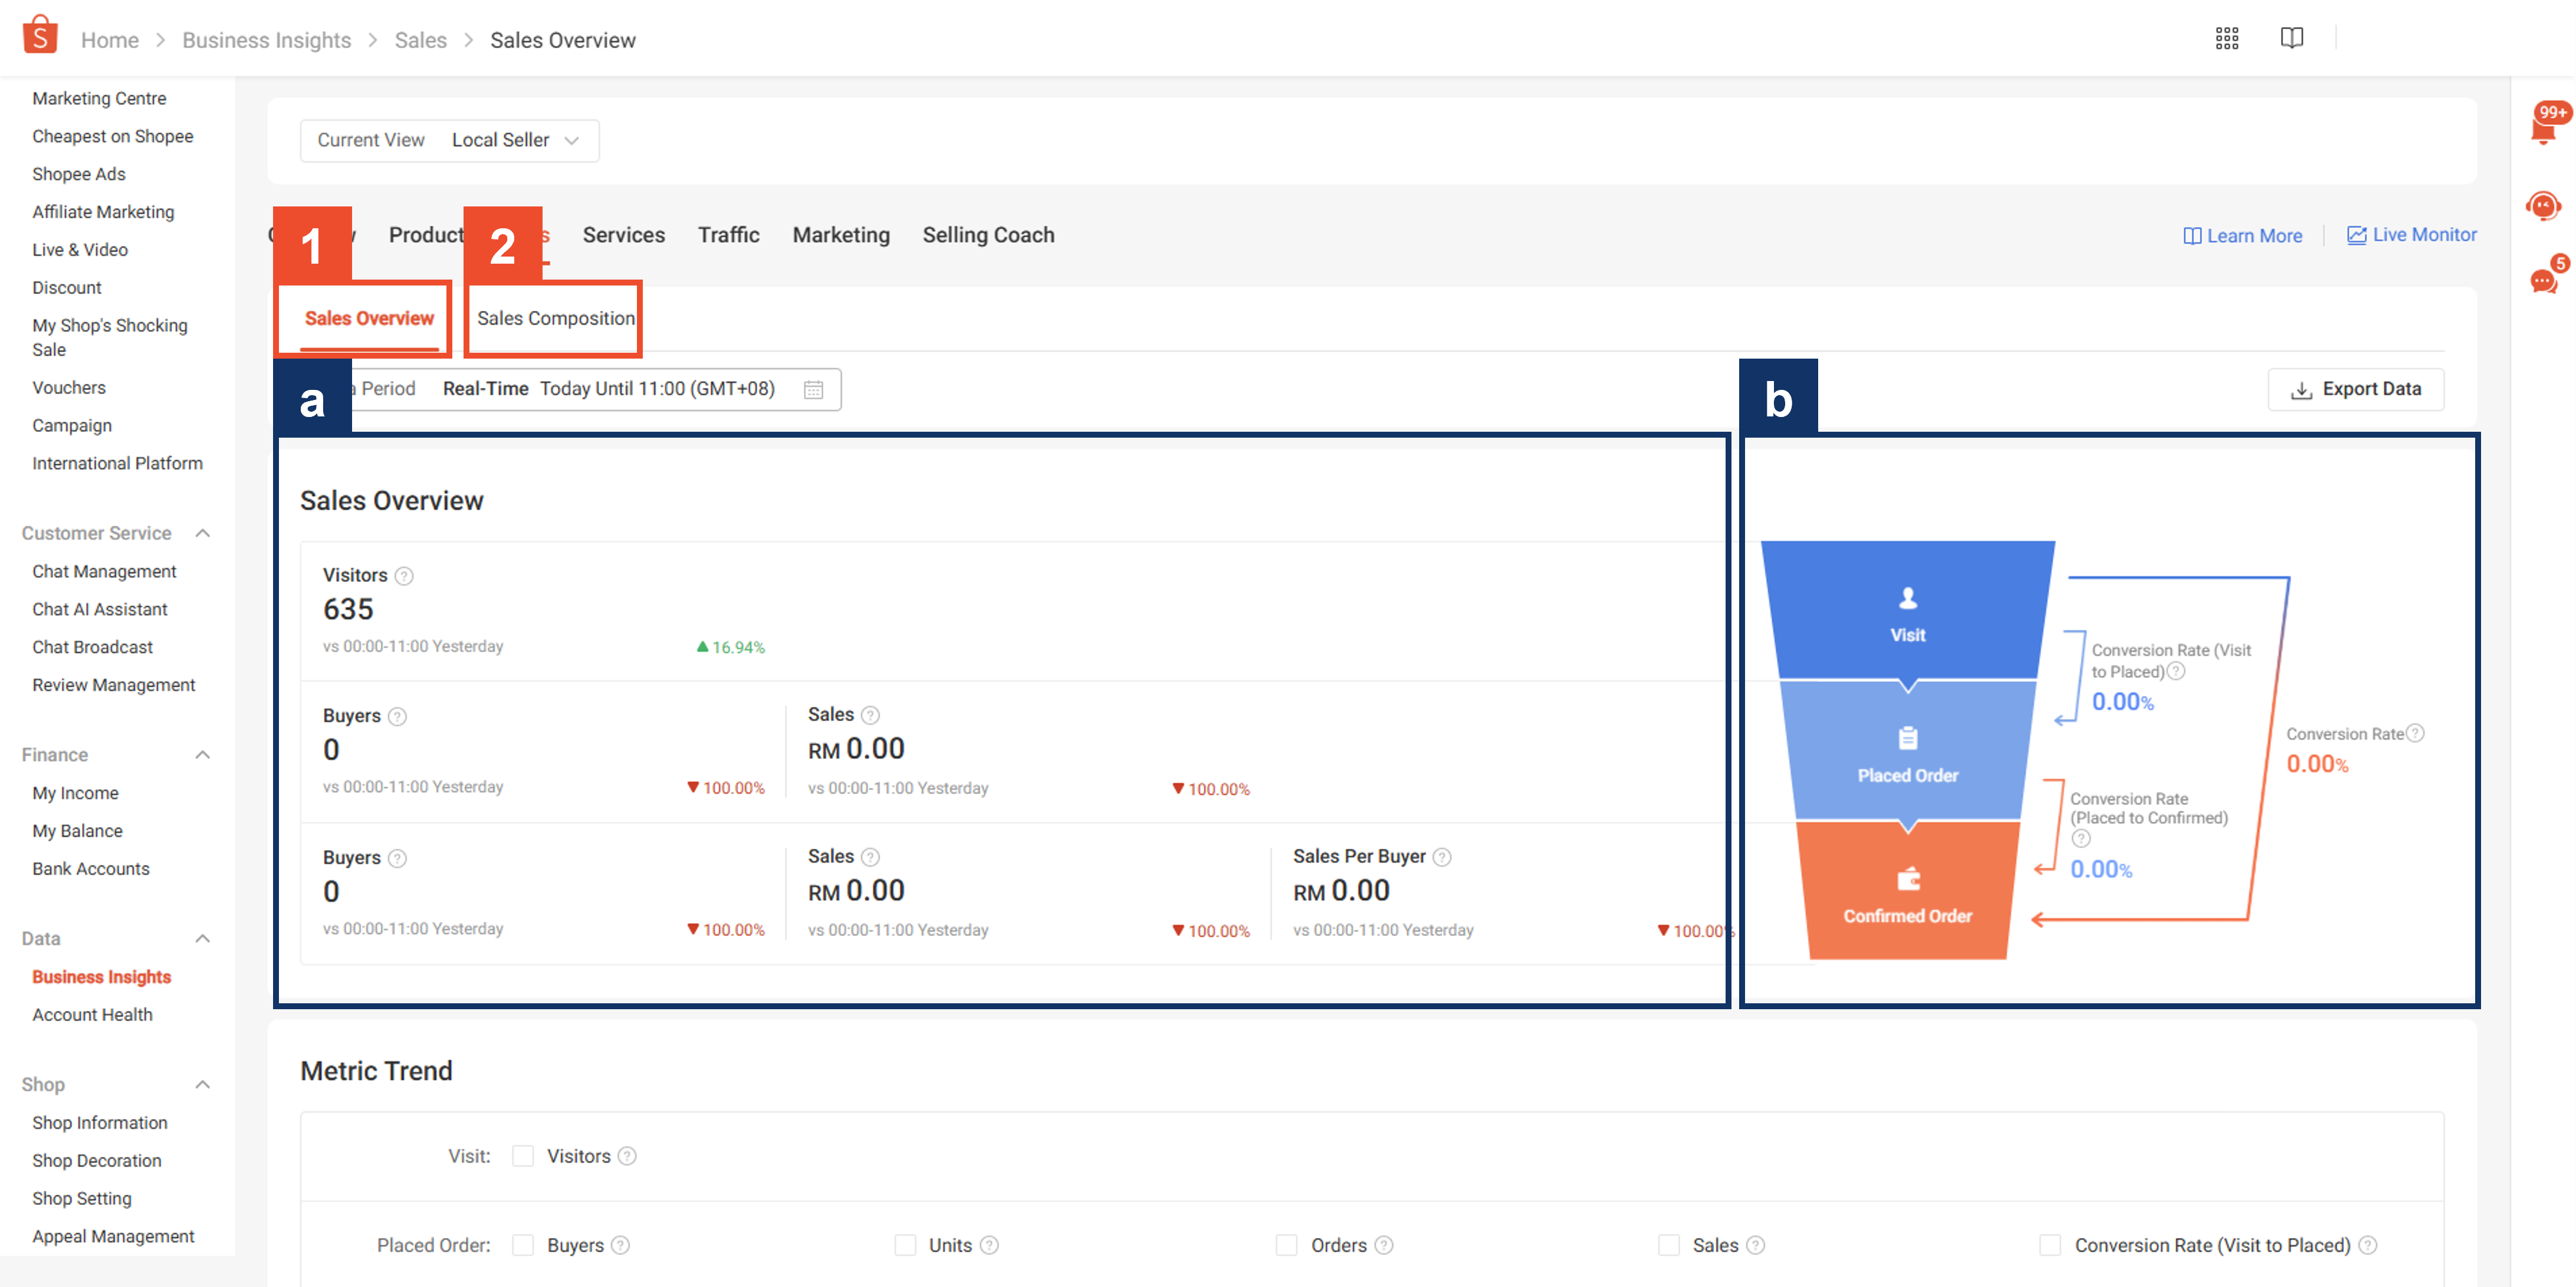Open the Selling Coach tab

(x=988, y=235)
